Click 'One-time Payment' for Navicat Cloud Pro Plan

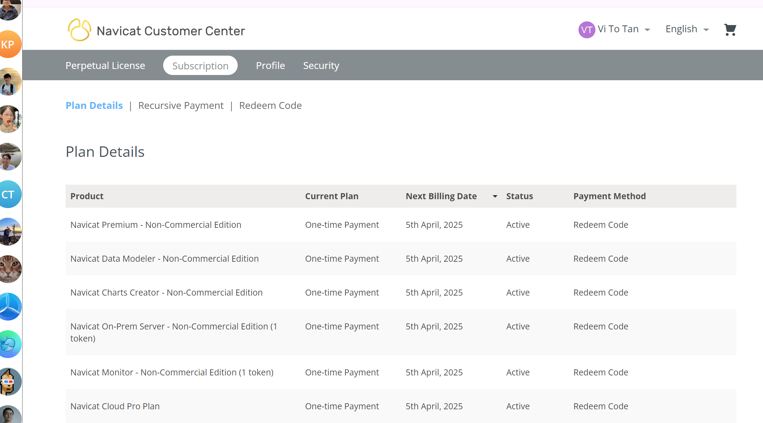coord(342,406)
